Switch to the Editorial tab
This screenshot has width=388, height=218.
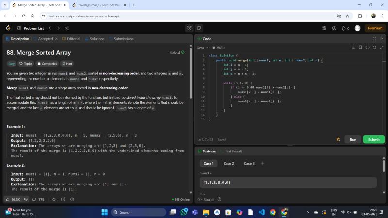tap(71, 39)
